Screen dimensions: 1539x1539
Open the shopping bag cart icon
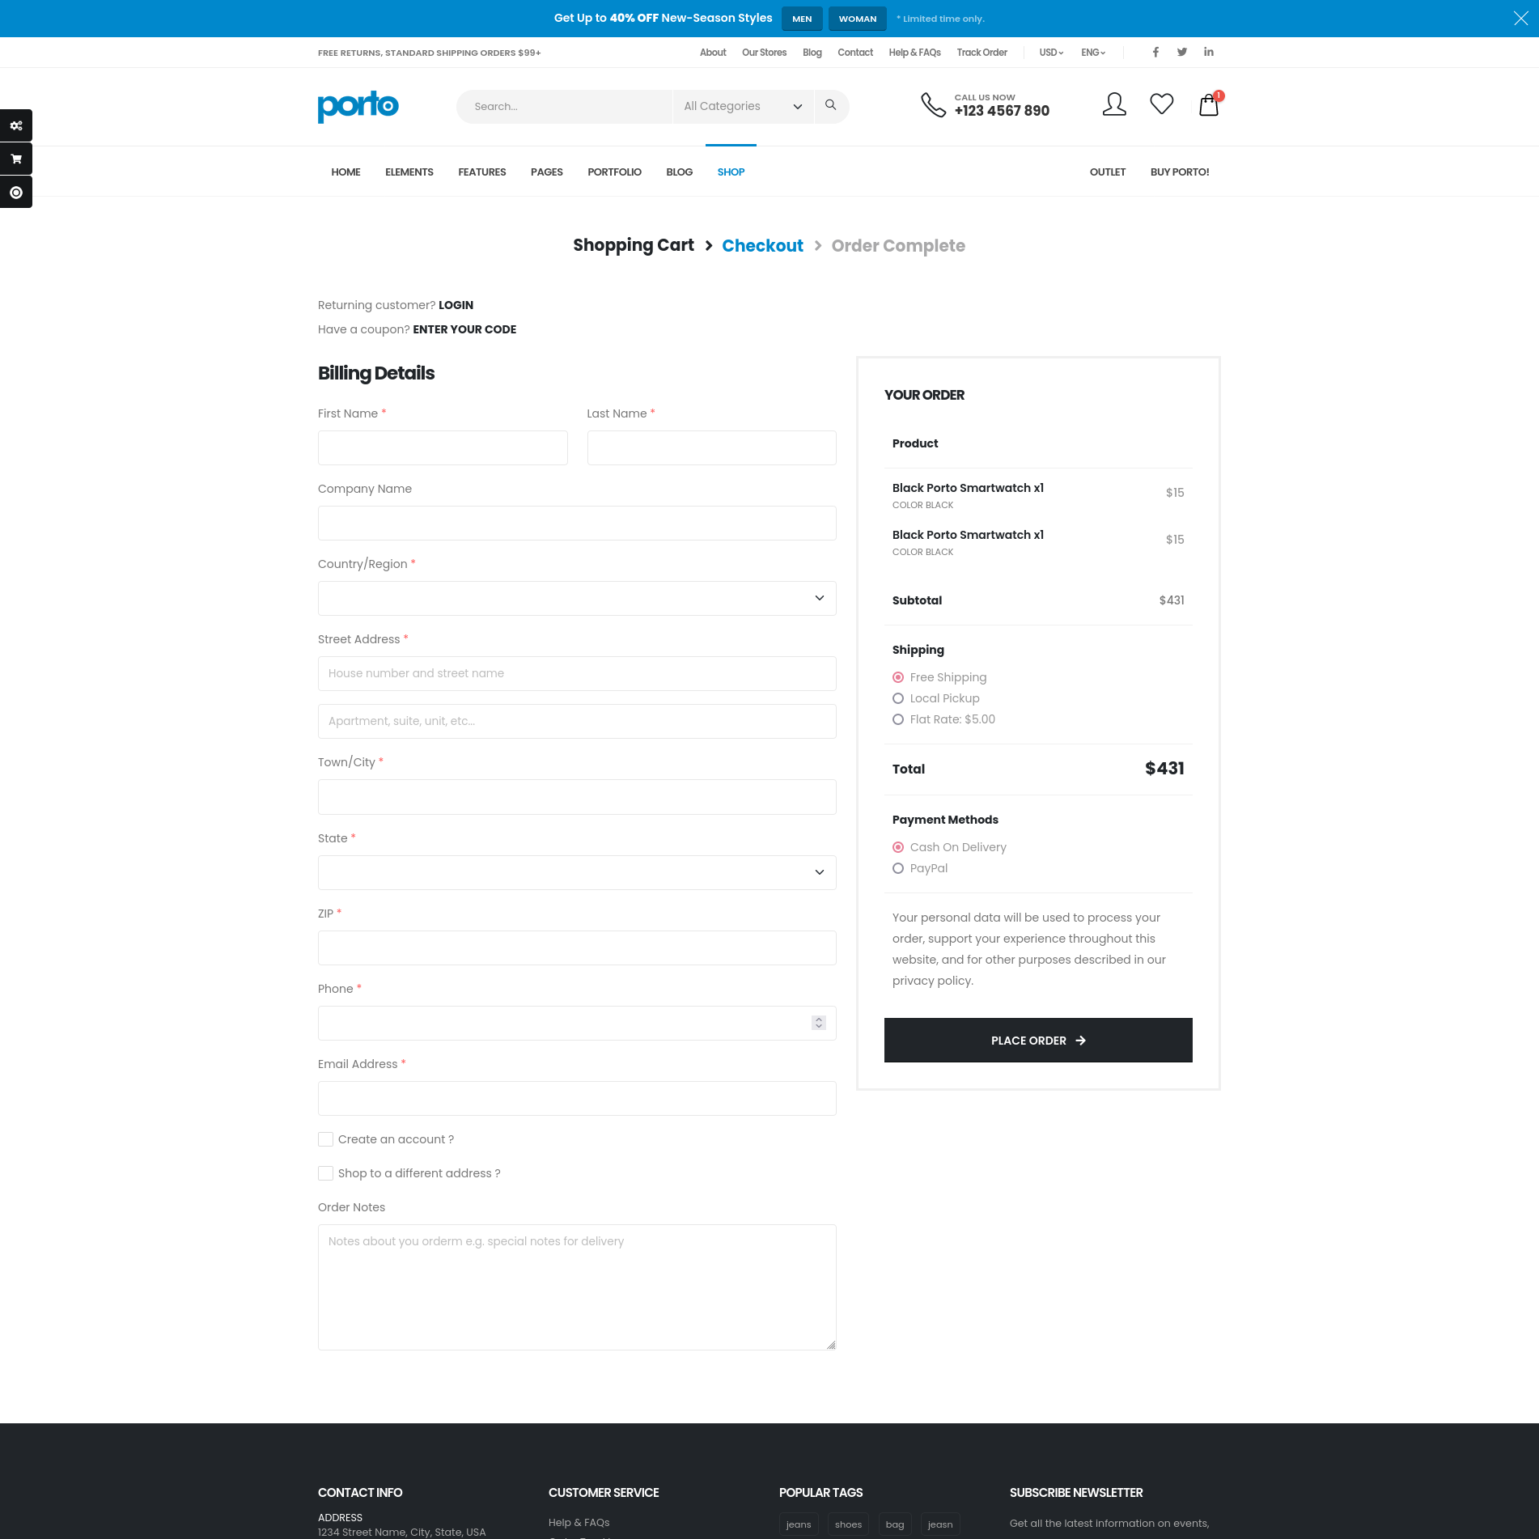[x=1209, y=104]
